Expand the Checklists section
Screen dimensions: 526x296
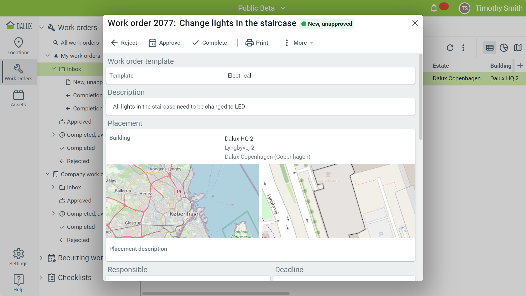41,277
